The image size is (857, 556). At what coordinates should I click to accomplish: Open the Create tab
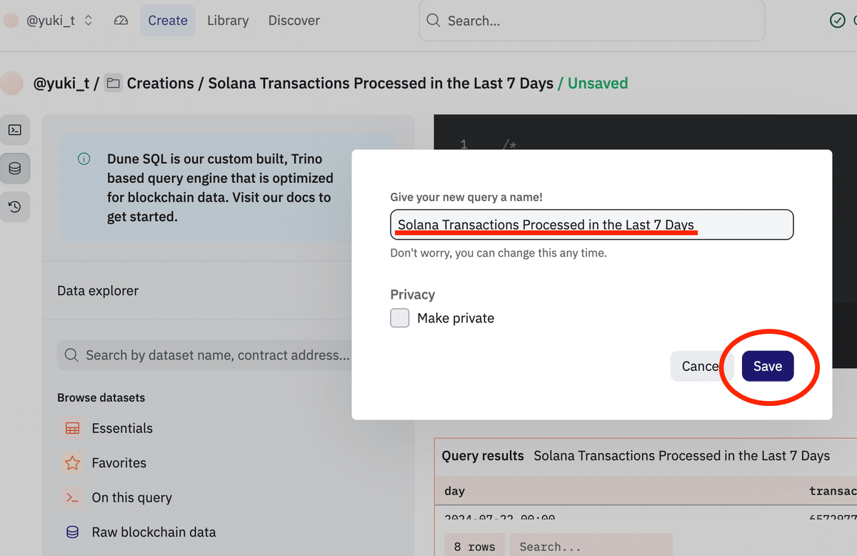pyautogui.click(x=168, y=21)
